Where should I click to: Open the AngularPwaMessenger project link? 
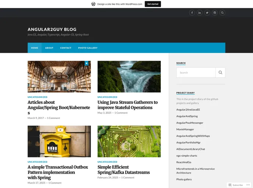190,123
